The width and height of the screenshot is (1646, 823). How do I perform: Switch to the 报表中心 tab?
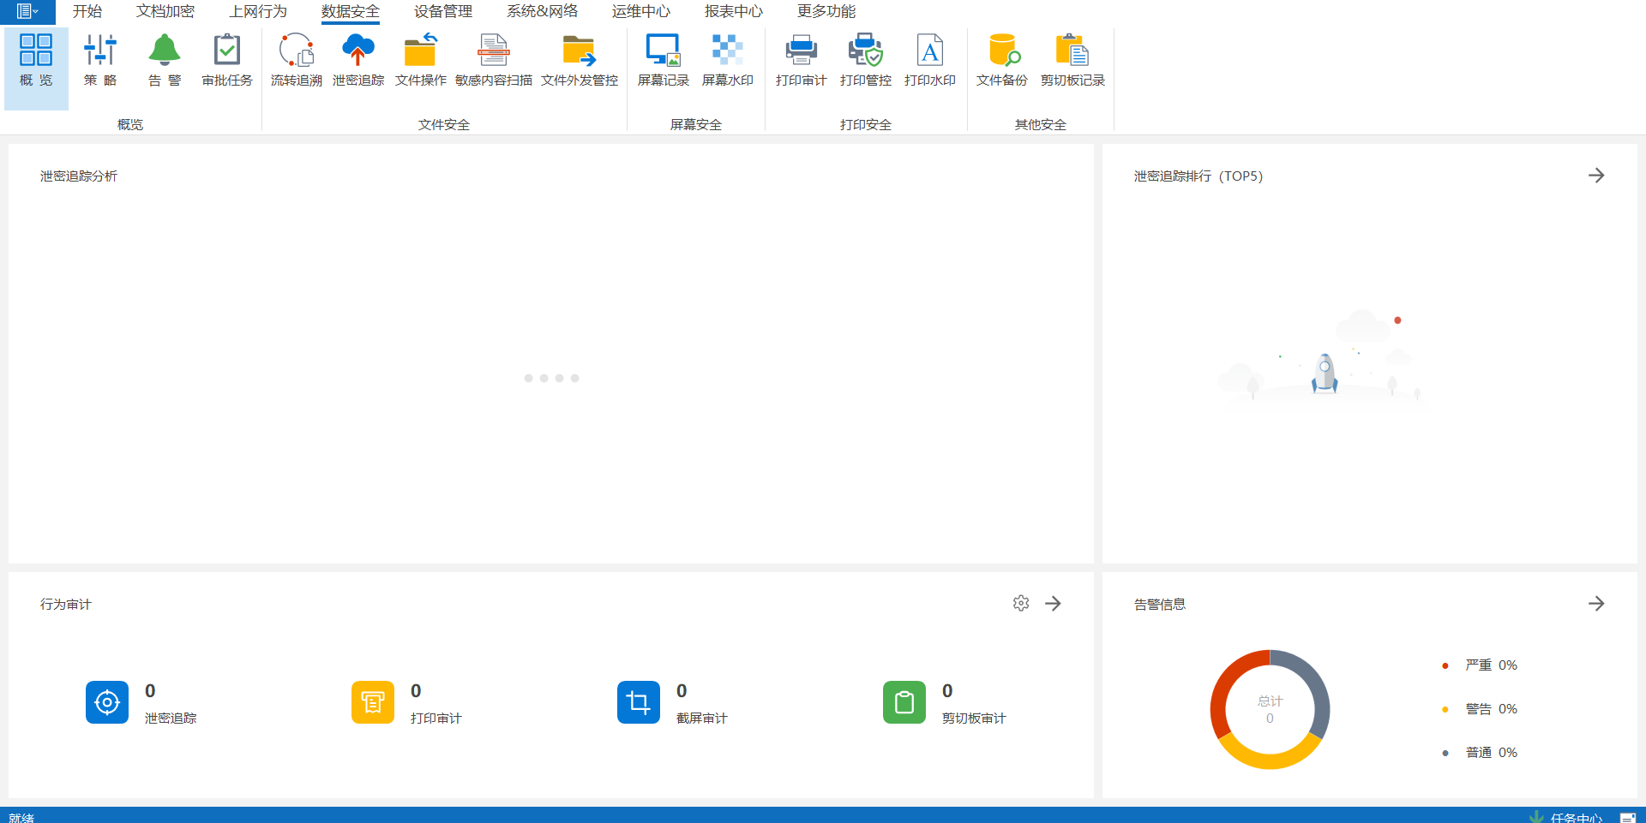point(734,11)
